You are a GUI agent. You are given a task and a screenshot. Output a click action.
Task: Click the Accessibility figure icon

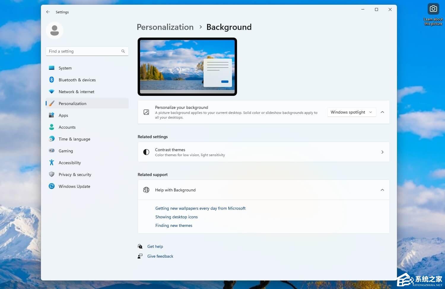point(52,163)
